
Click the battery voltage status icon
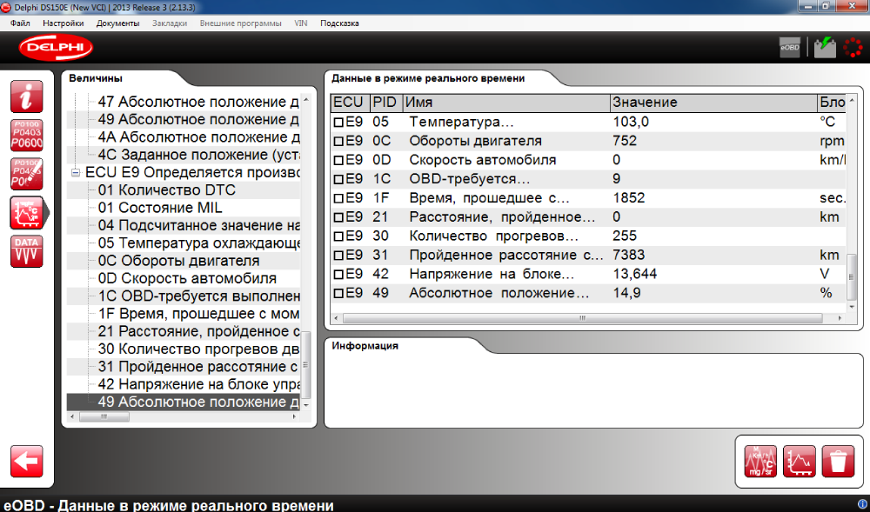pyautogui.click(x=825, y=48)
